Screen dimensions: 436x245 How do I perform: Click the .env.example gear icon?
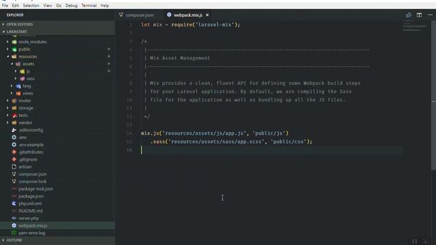click(14, 145)
